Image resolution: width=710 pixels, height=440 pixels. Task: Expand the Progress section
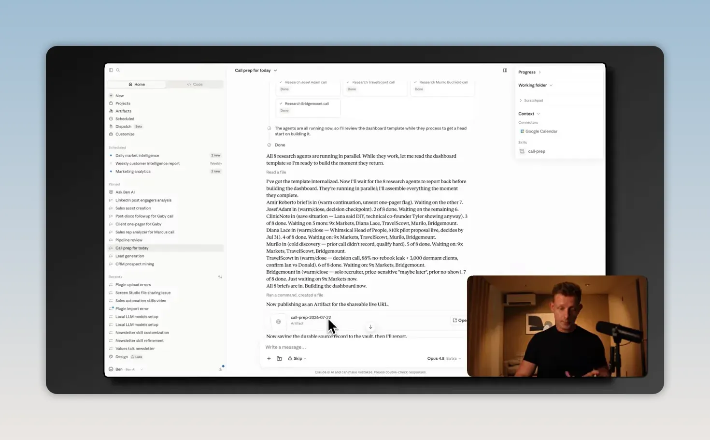[x=529, y=72]
